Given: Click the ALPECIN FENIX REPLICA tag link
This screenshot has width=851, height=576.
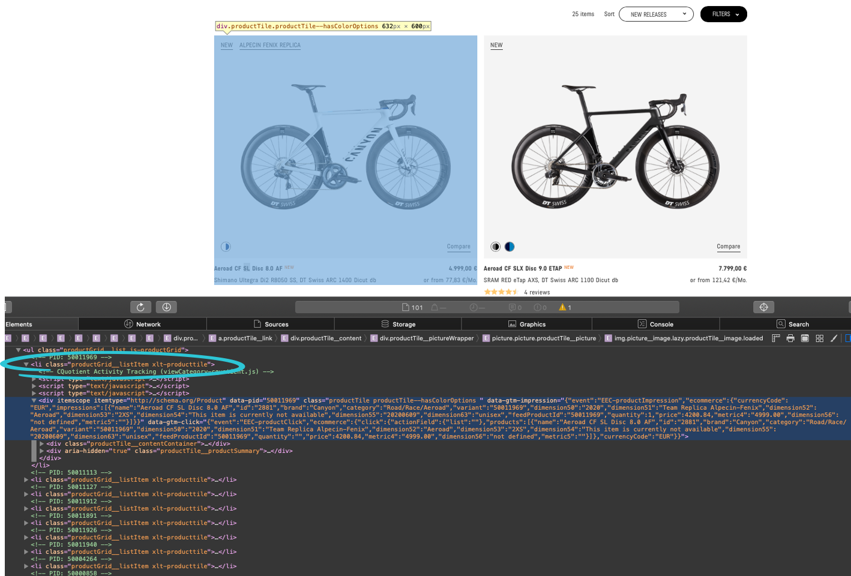Looking at the screenshot, I should pyautogui.click(x=270, y=45).
